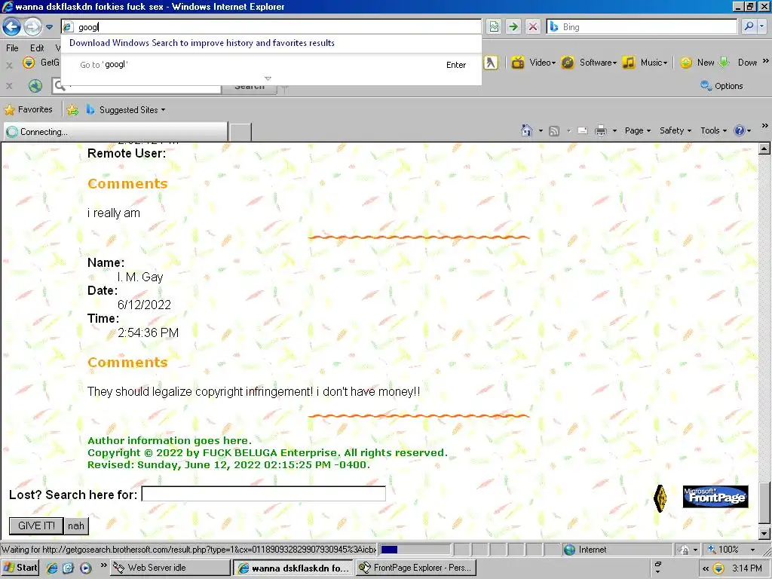772x579 pixels.
Task: Click the RSS Feeds icon in command bar
Action: (x=554, y=130)
